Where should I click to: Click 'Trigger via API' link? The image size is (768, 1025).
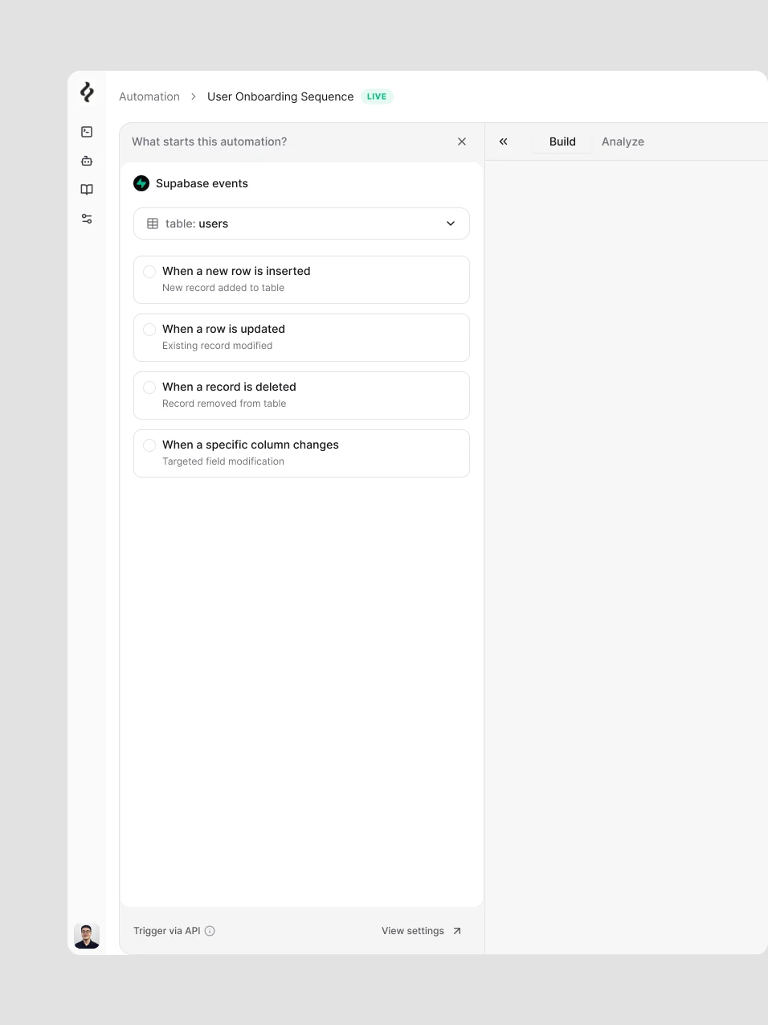167,931
